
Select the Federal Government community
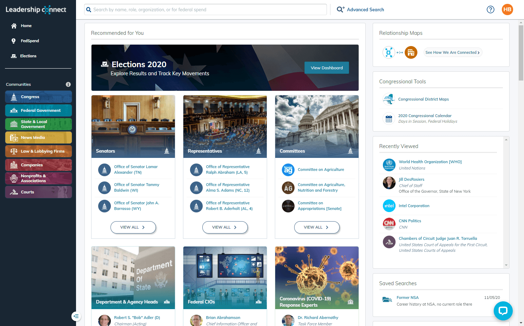click(x=39, y=110)
